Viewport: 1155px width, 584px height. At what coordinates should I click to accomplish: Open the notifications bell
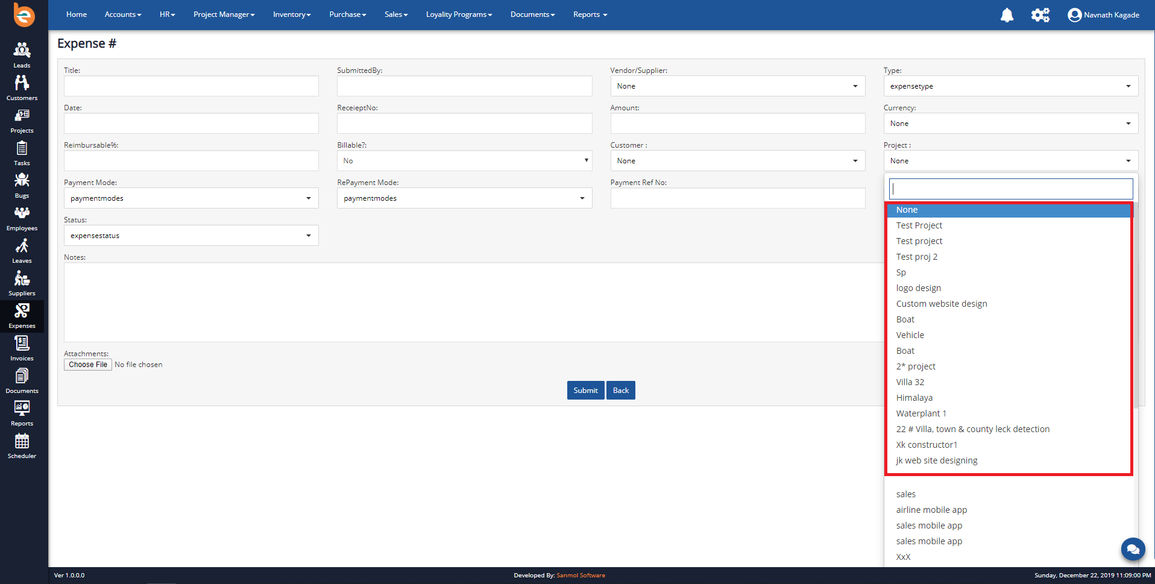pyautogui.click(x=1007, y=15)
